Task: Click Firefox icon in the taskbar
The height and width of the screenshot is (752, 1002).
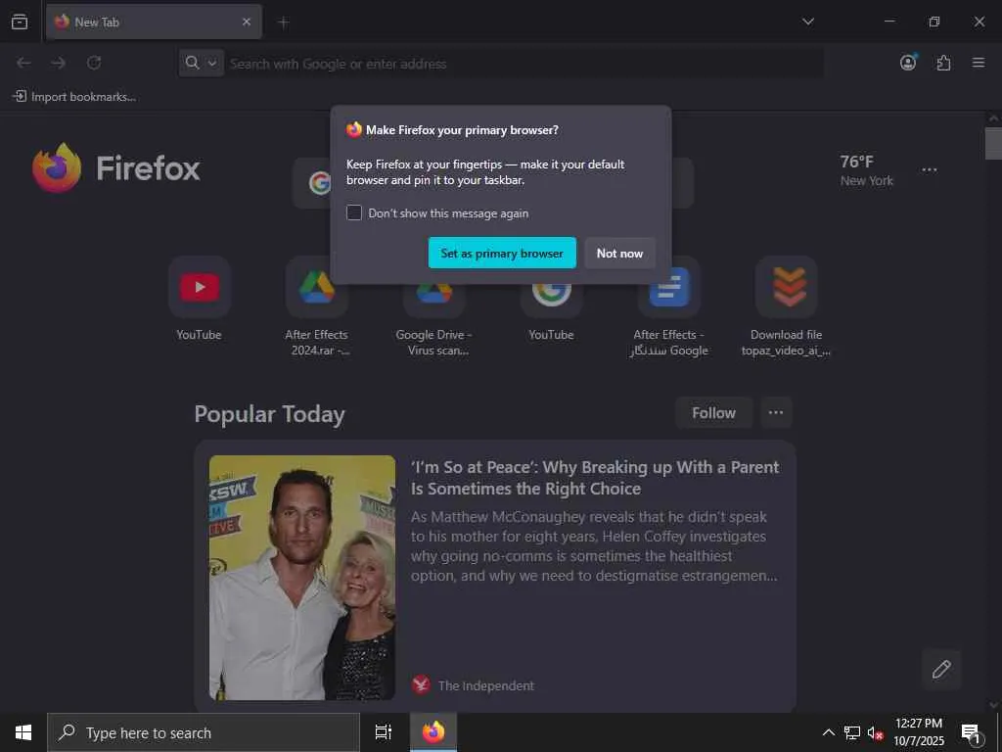Action: click(x=433, y=732)
